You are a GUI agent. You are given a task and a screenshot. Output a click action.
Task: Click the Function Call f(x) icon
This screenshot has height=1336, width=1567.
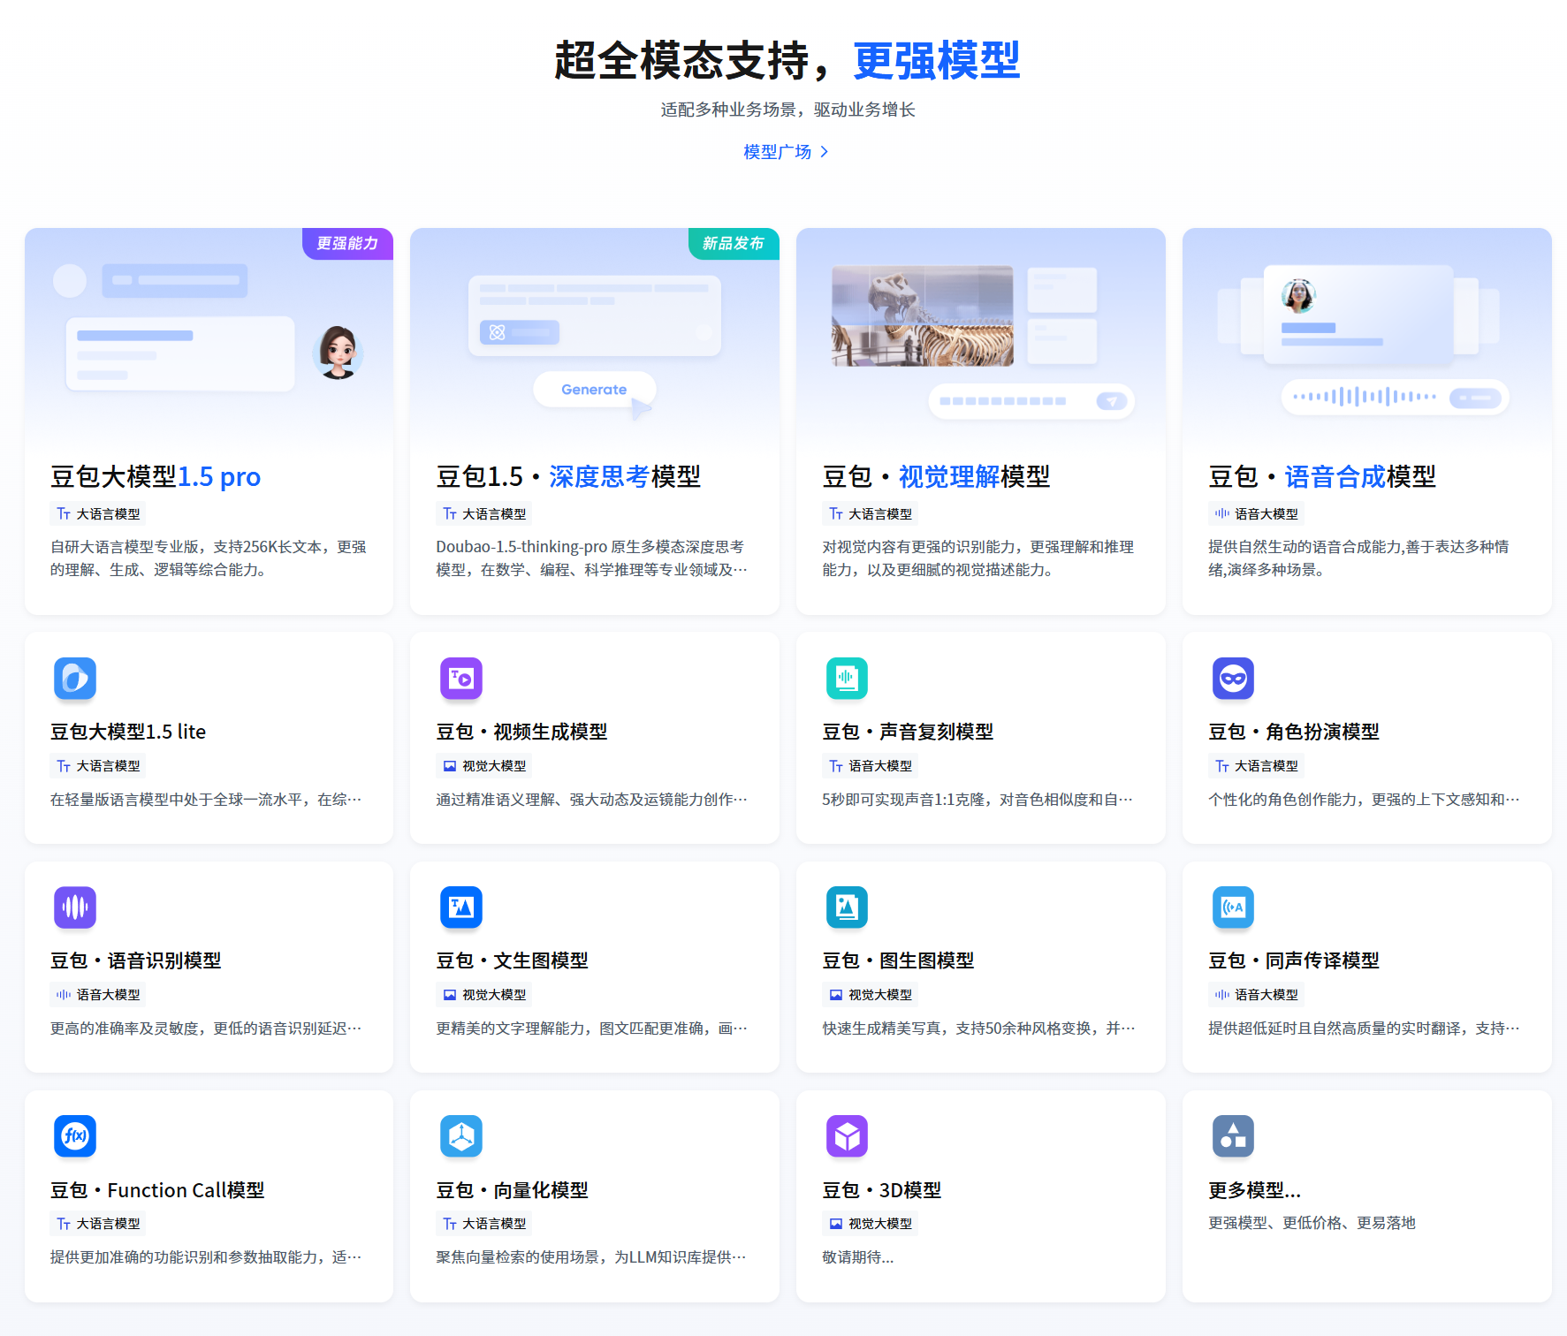click(75, 1136)
